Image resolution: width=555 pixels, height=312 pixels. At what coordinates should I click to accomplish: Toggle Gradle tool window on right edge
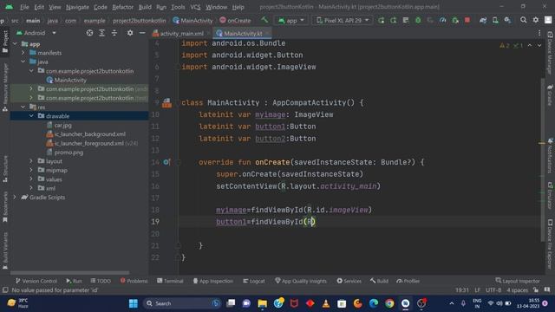pos(550,94)
